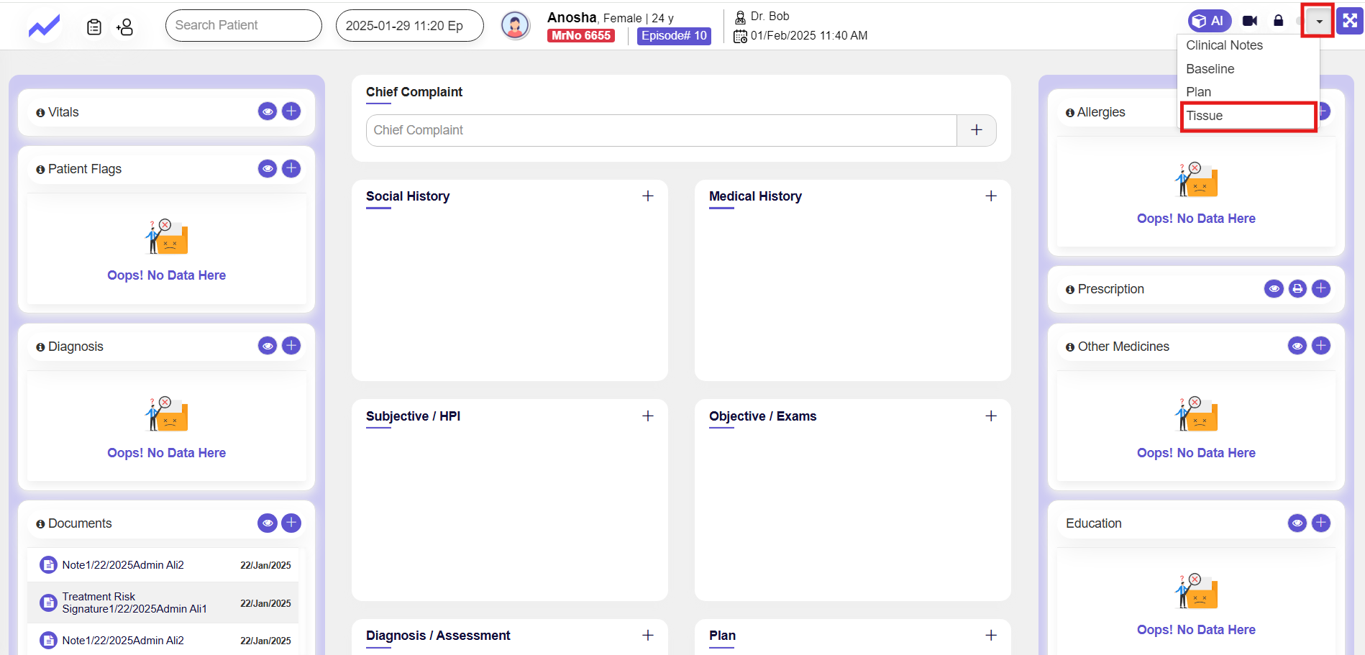View Other Medicines via eye icon
The height and width of the screenshot is (655, 1365).
(x=1297, y=346)
